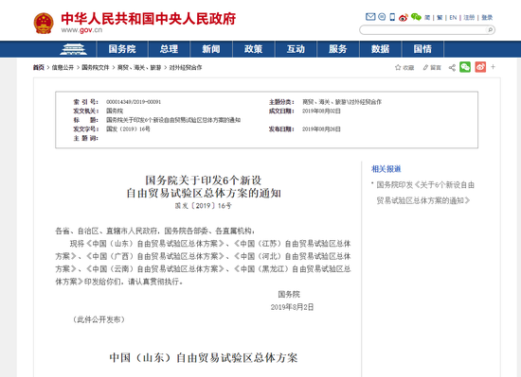Click the 主题分类 value 商贸、海关、旅游\对外经贸合作
Image resolution: width=521 pixels, height=377 pixels.
click(x=342, y=102)
